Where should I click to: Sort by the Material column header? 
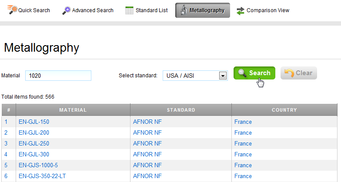coord(73,110)
